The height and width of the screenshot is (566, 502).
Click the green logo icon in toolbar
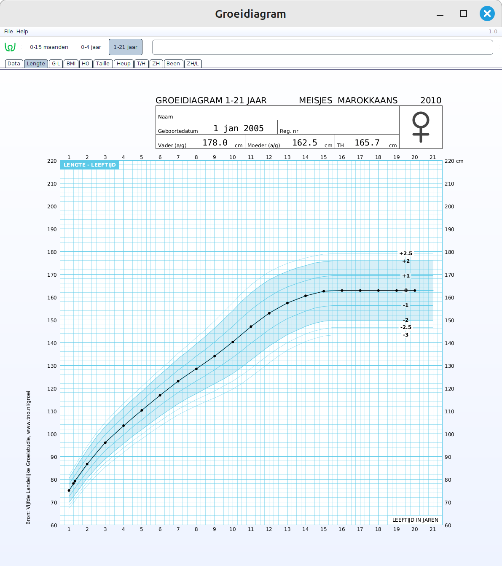pyautogui.click(x=10, y=47)
